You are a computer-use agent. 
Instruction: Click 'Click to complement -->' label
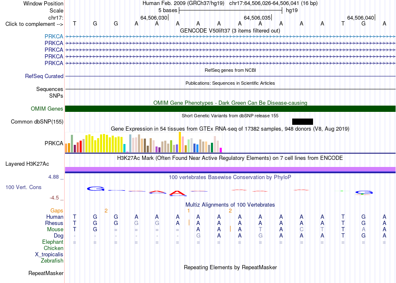click(x=34, y=24)
